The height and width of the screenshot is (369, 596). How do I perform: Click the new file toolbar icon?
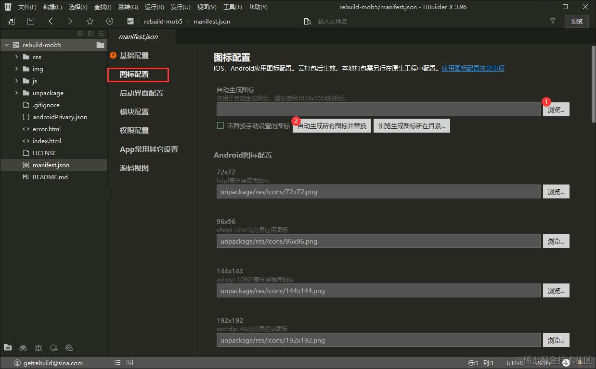11,21
